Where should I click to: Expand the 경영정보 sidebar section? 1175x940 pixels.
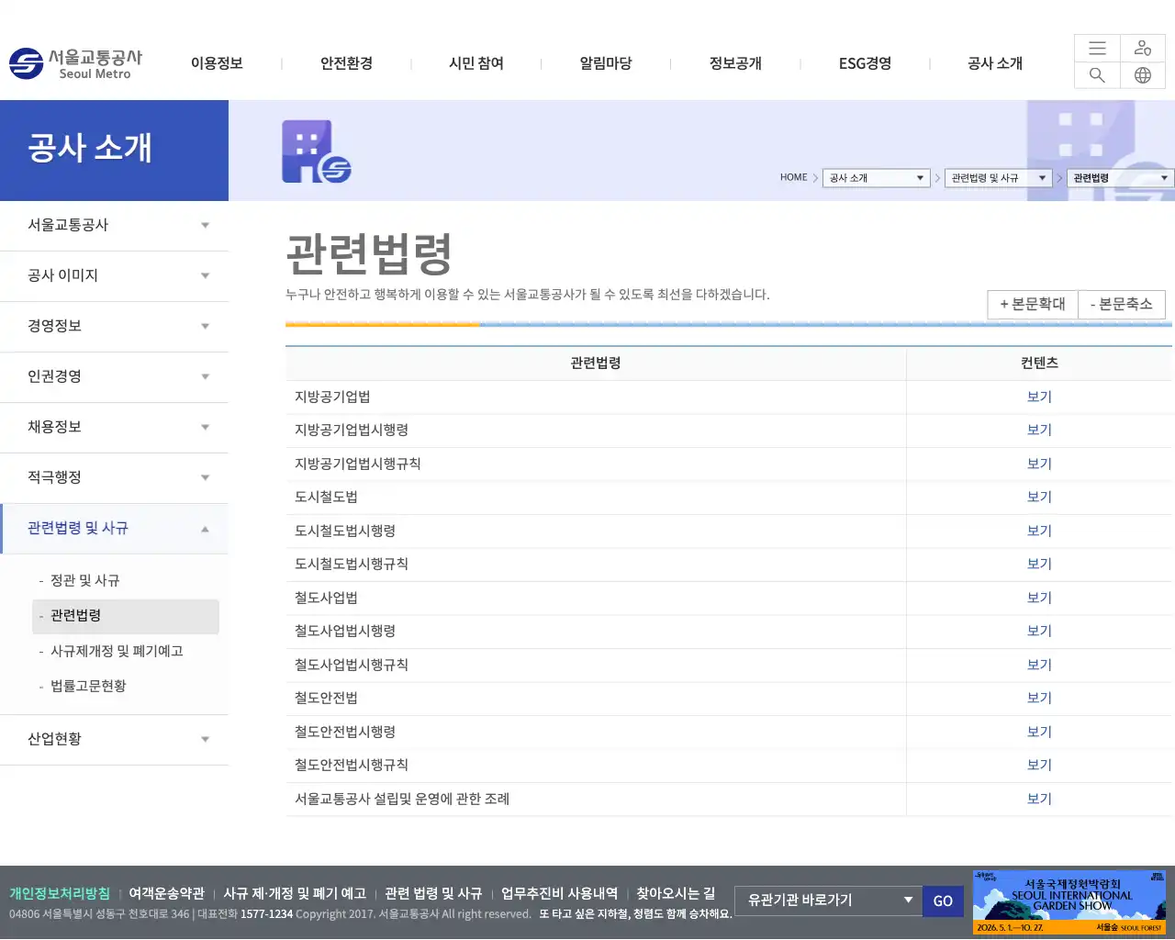click(114, 327)
